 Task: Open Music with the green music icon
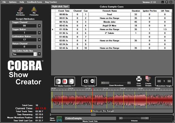pyautogui.click(x=59, y=119)
